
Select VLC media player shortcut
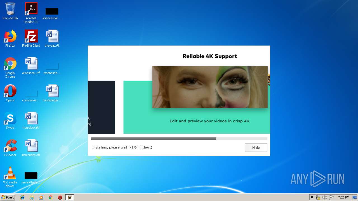coord(10,177)
